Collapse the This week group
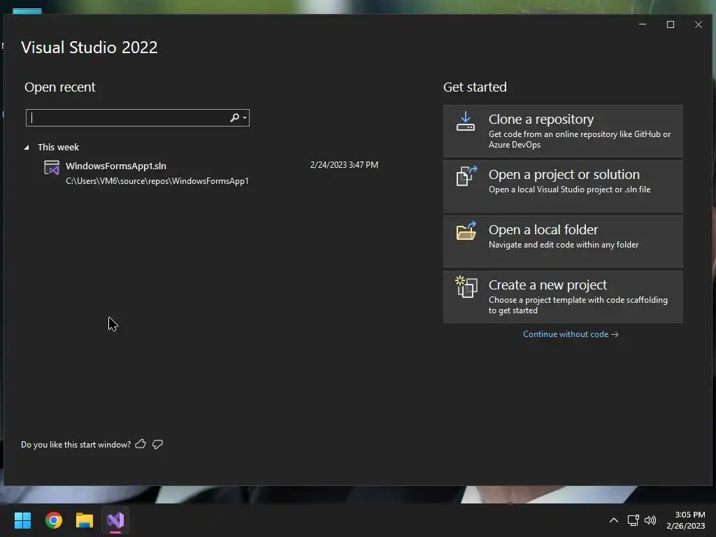The height and width of the screenshot is (537, 716). (27, 147)
